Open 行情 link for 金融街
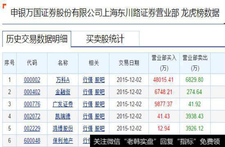The height and width of the screenshot is (147, 225). coord(88,92)
